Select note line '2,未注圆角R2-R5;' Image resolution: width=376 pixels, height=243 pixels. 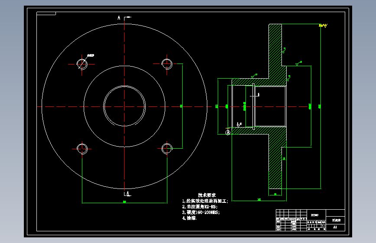(199, 207)
